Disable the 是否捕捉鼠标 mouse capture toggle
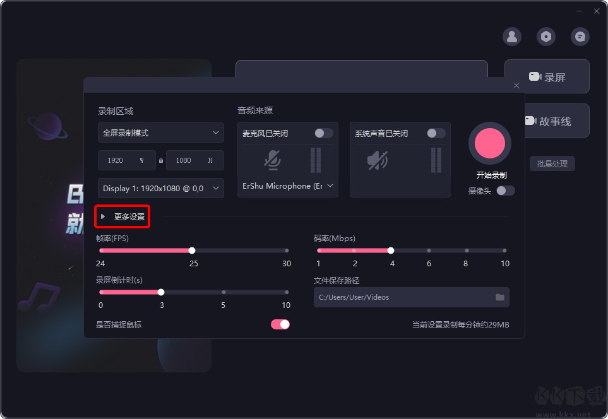608x419 pixels. (x=280, y=324)
